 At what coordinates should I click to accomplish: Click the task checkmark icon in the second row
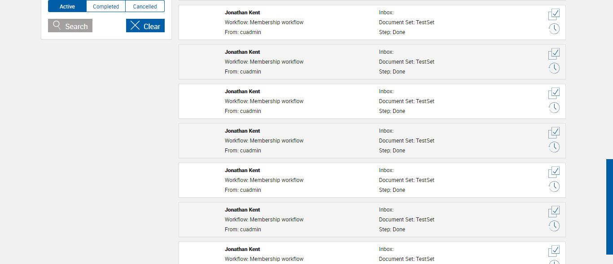click(x=554, y=54)
